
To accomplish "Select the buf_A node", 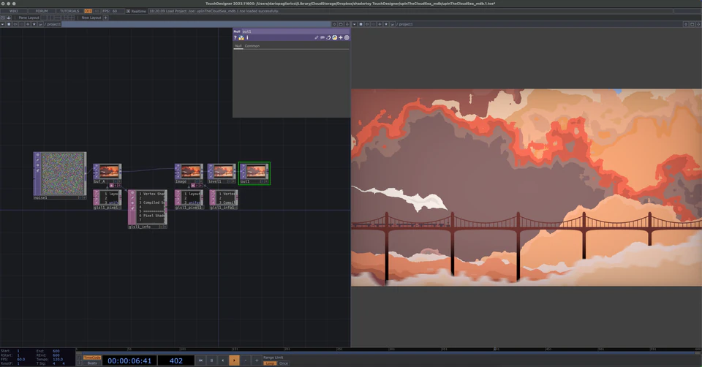I will pos(107,173).
